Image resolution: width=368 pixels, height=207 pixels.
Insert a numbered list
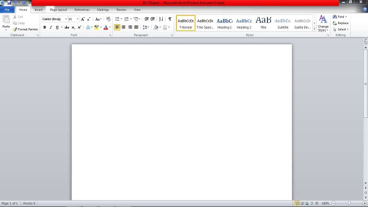pyautogui.click(x=126, y=19)
